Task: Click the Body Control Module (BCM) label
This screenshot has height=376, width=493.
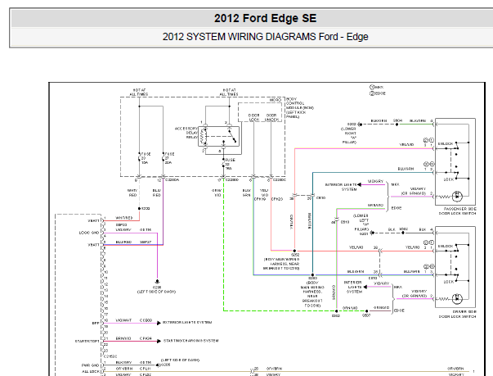Action: tap(300, 107)
